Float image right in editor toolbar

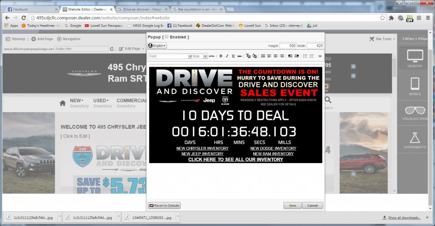(x=297, y=56)
